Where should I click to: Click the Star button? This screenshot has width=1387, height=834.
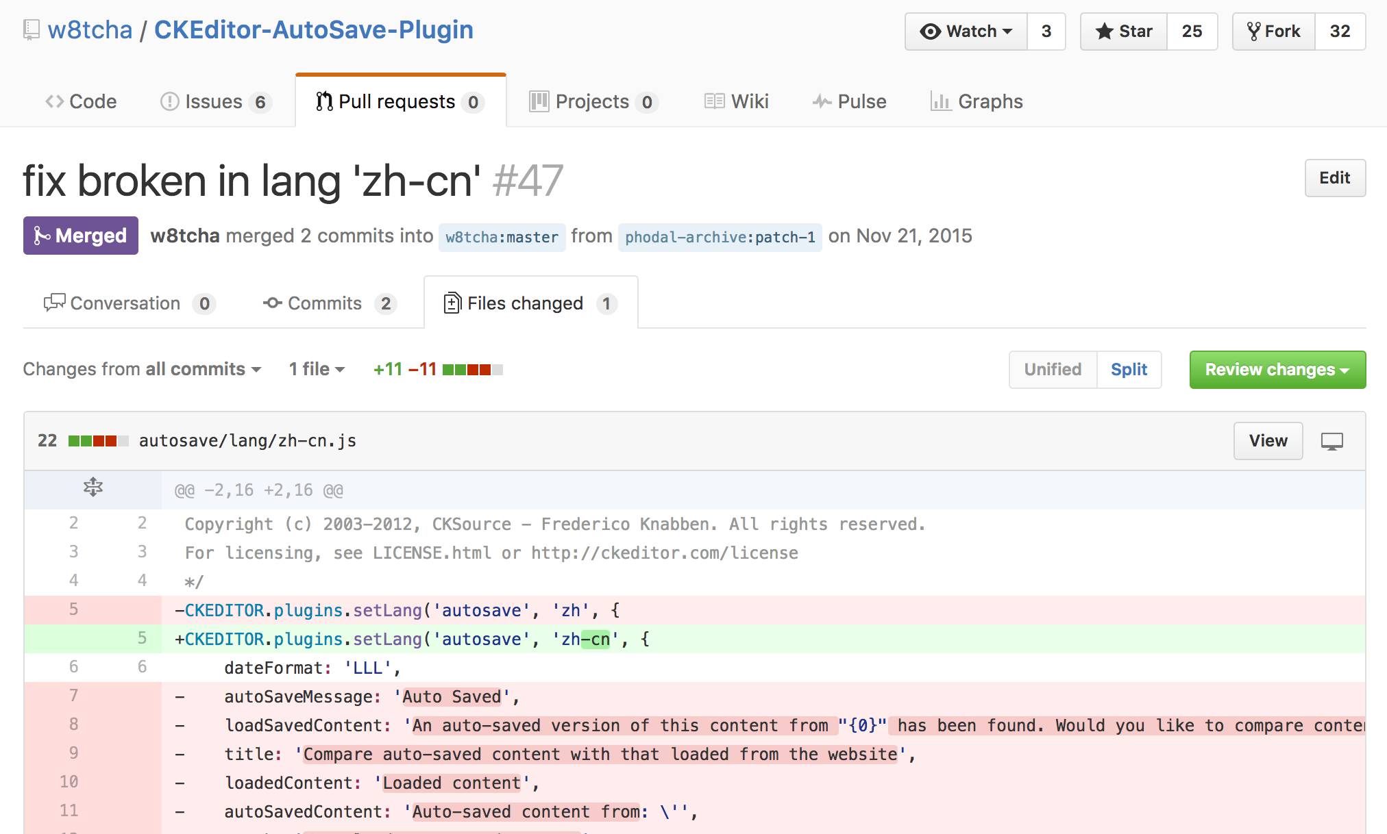[x=1124, y=31]
